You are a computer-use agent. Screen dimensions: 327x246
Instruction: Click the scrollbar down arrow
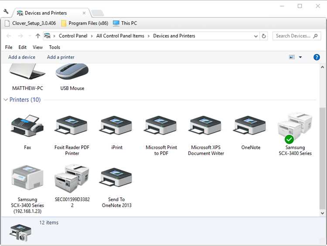322,213
